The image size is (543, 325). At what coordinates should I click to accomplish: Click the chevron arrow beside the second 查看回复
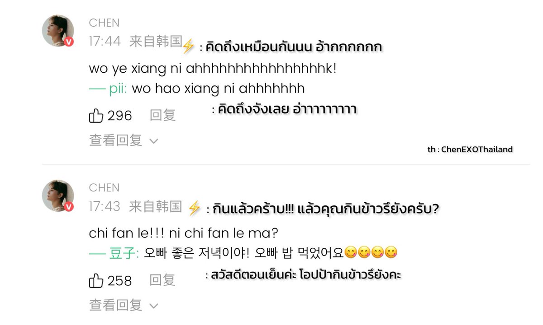(x=153, y=306)
